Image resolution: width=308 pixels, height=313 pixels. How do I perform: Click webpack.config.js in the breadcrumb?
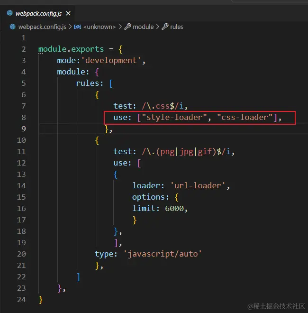pos(42,27)
